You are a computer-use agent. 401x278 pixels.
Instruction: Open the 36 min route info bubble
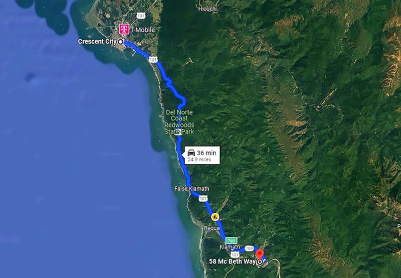click(202, 155)
